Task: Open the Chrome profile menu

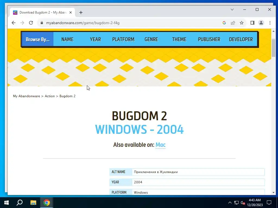Action: point(261,23)
